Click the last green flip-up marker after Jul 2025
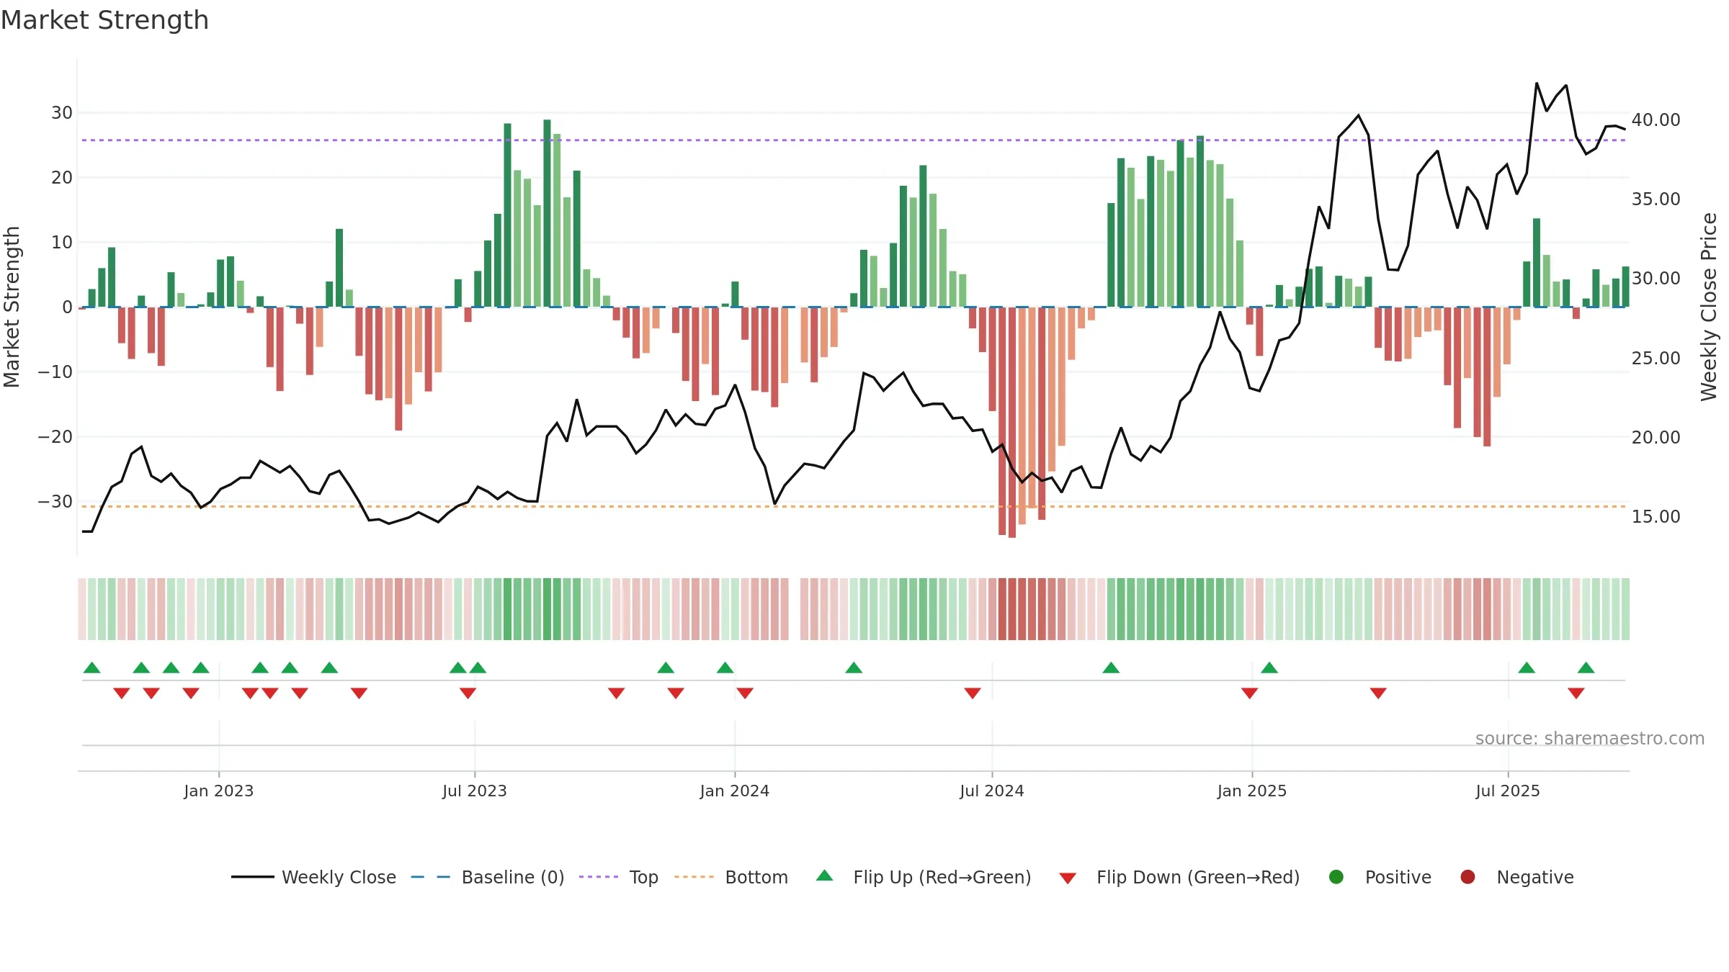This screenshot has width=1729, height=972. coord(1586,667)
